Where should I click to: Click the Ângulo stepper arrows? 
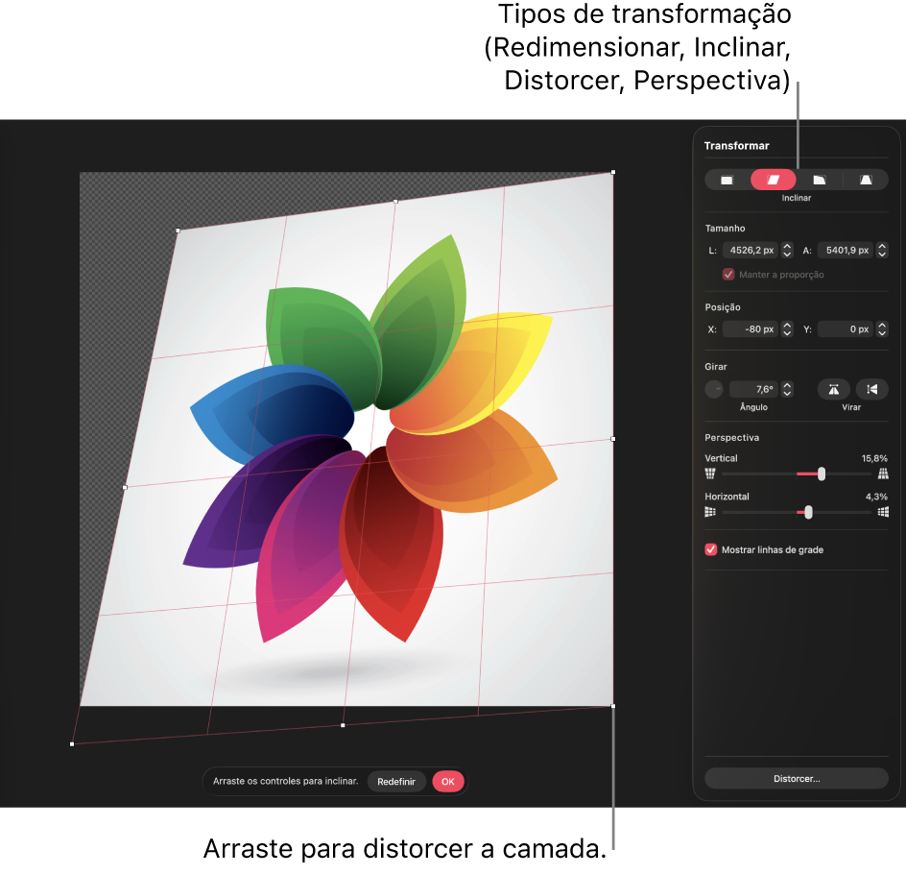[x=787, y=390]
